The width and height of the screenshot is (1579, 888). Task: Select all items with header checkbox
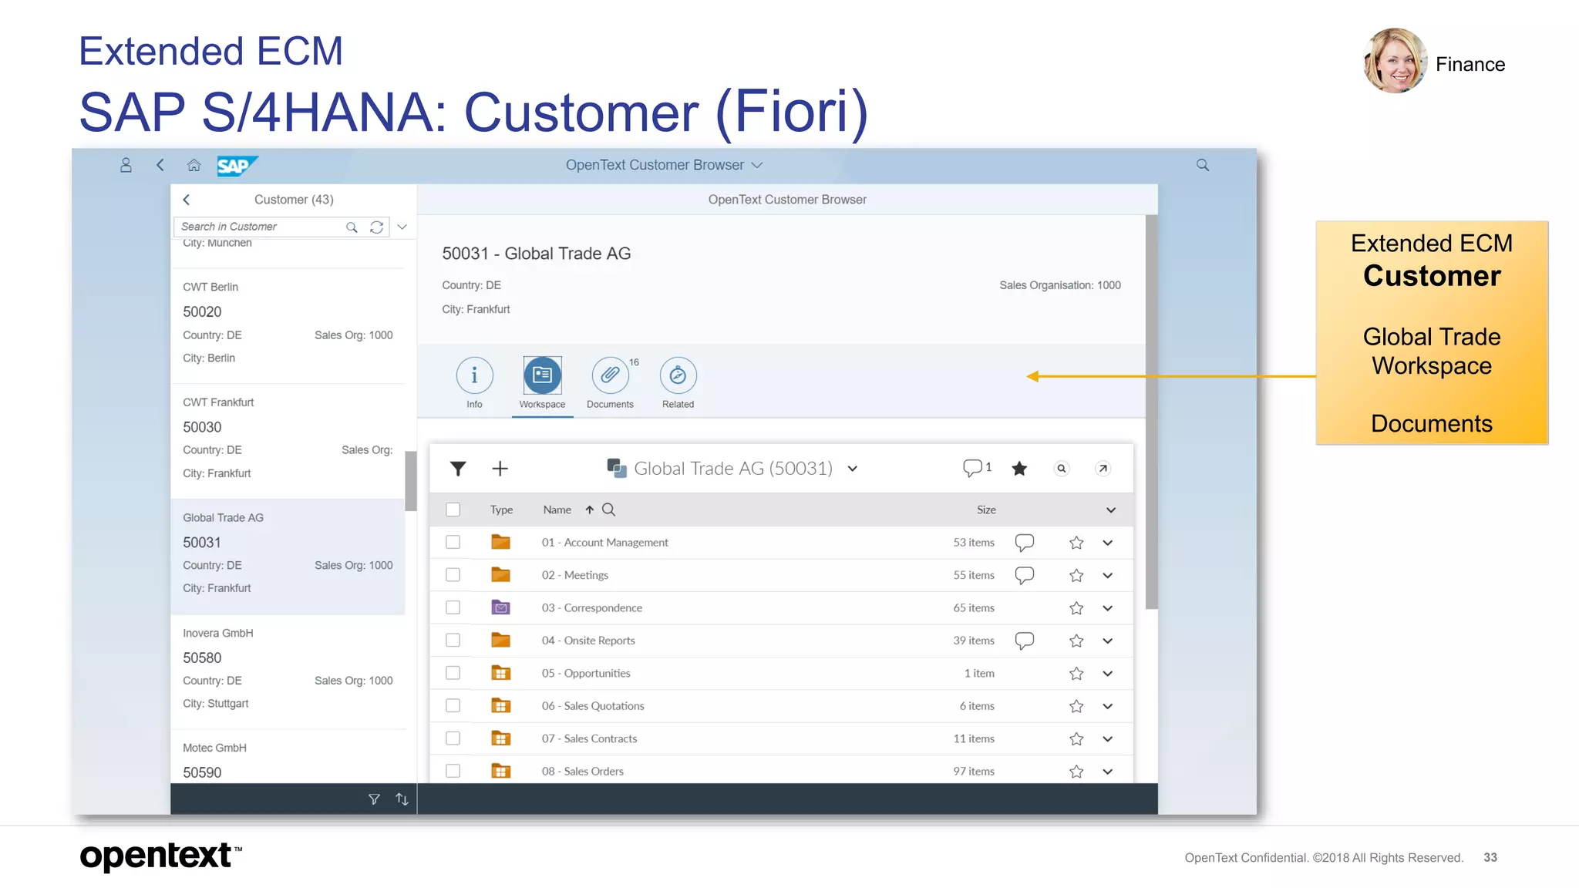tap(453, 510)
